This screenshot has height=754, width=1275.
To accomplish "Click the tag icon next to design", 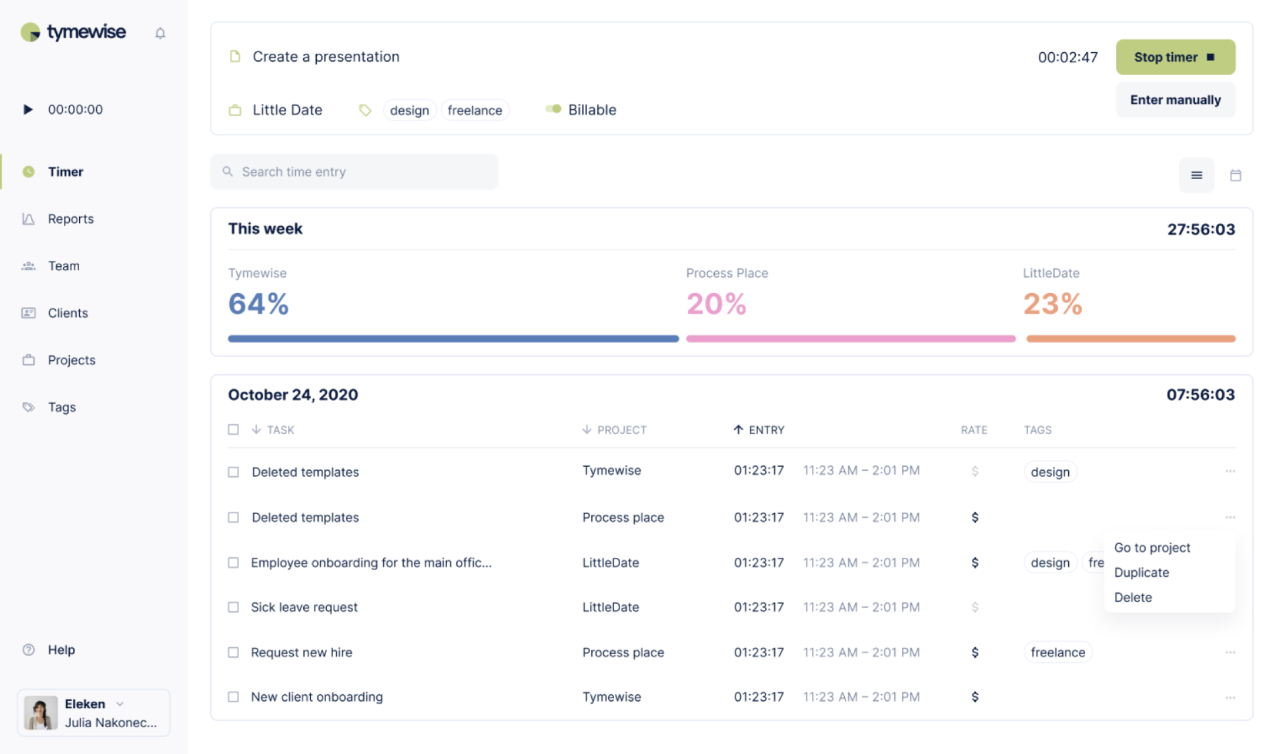I will click(x=365, y=110).
